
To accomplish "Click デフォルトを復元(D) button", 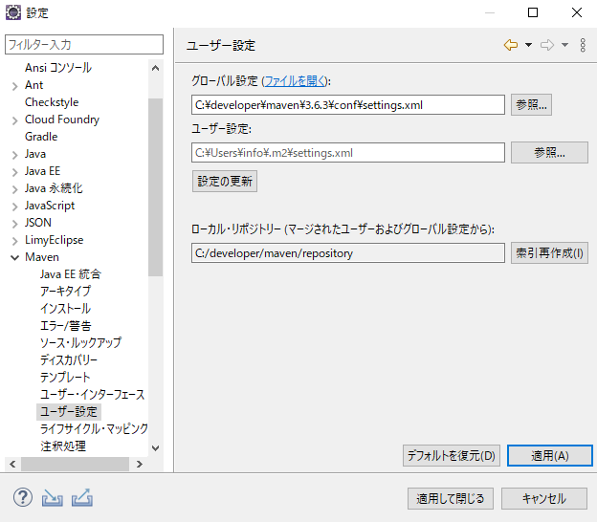I will (452, 455).
